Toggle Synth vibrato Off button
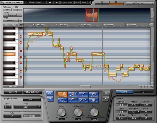The image size is (157, 123). coord(122,112)
